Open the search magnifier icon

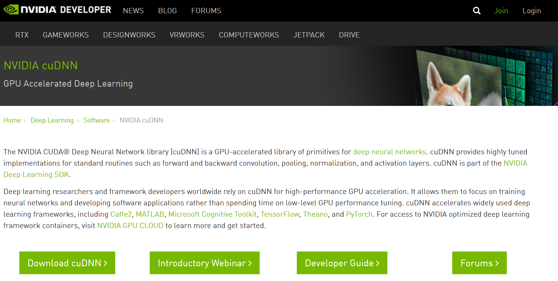(x=476, y=10)
